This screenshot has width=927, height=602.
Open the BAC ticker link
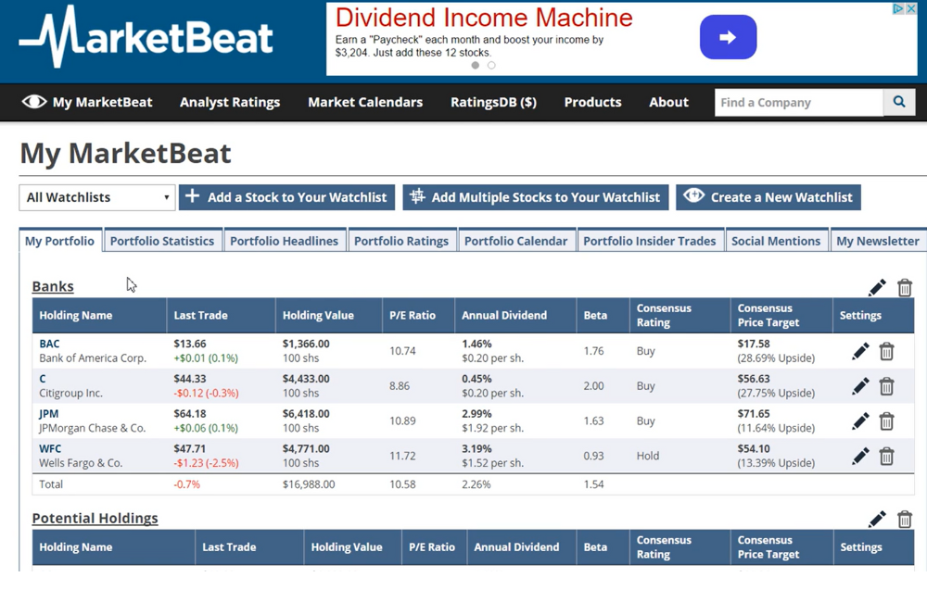[x=49, y=344]
